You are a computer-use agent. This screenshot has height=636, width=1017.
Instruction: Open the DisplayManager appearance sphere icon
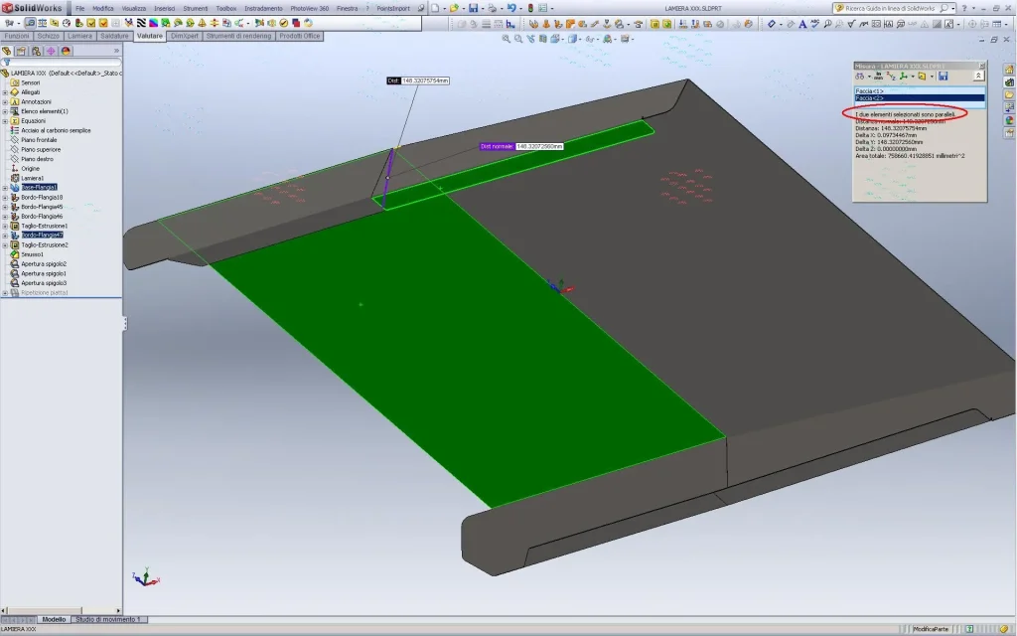(66, 50)
